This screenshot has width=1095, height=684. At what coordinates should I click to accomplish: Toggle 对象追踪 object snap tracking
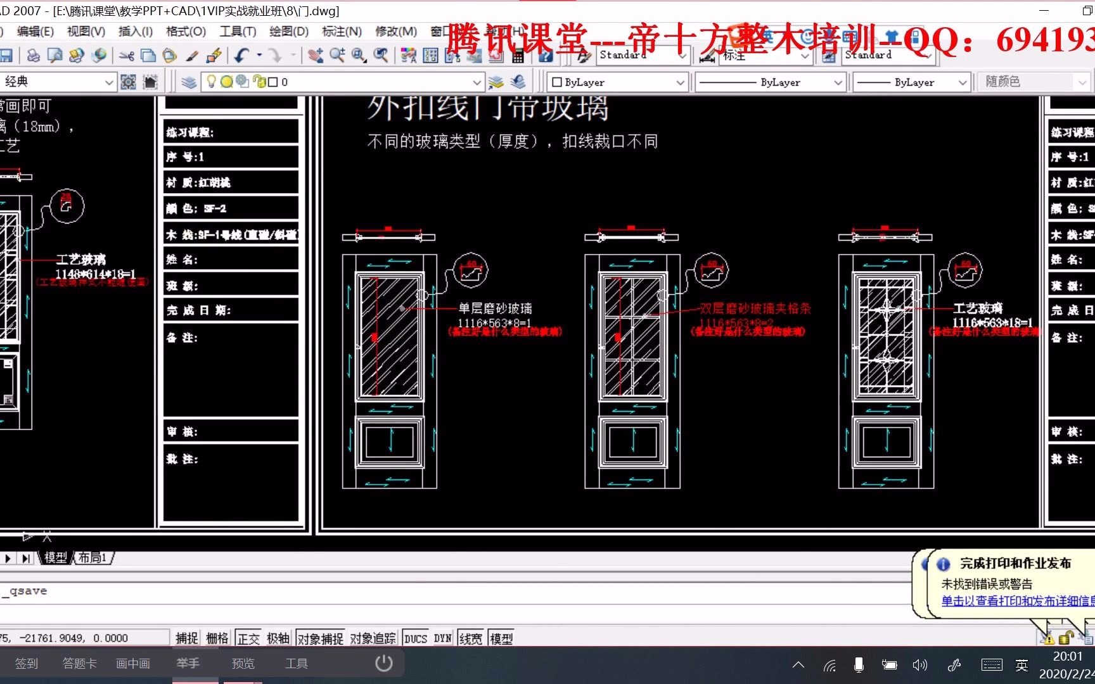373,638
